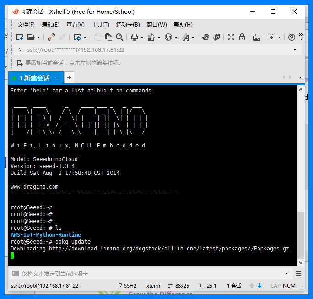313x299 pixels.
Task: Click the file transfer icon
Action: (151, 37)
